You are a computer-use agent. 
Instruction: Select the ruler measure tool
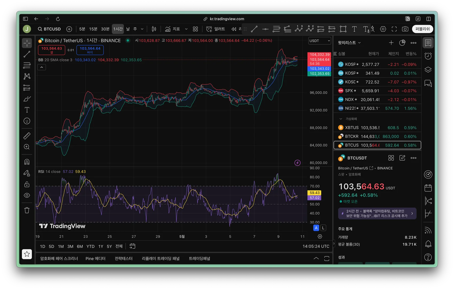27,136
